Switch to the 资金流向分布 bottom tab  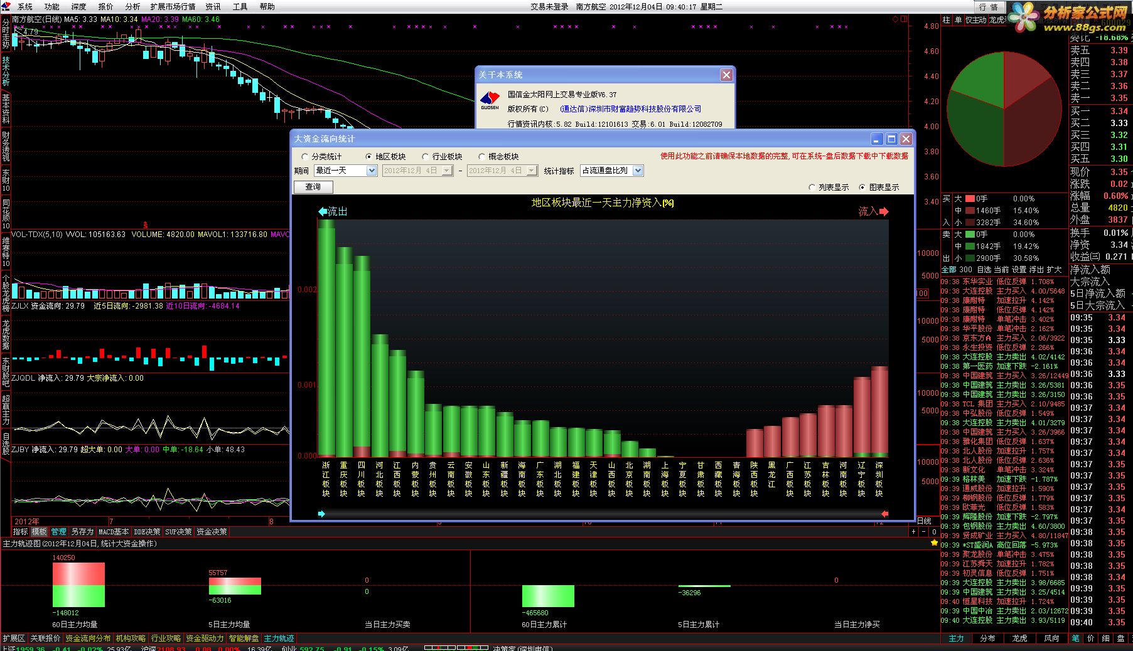(88, 638)
